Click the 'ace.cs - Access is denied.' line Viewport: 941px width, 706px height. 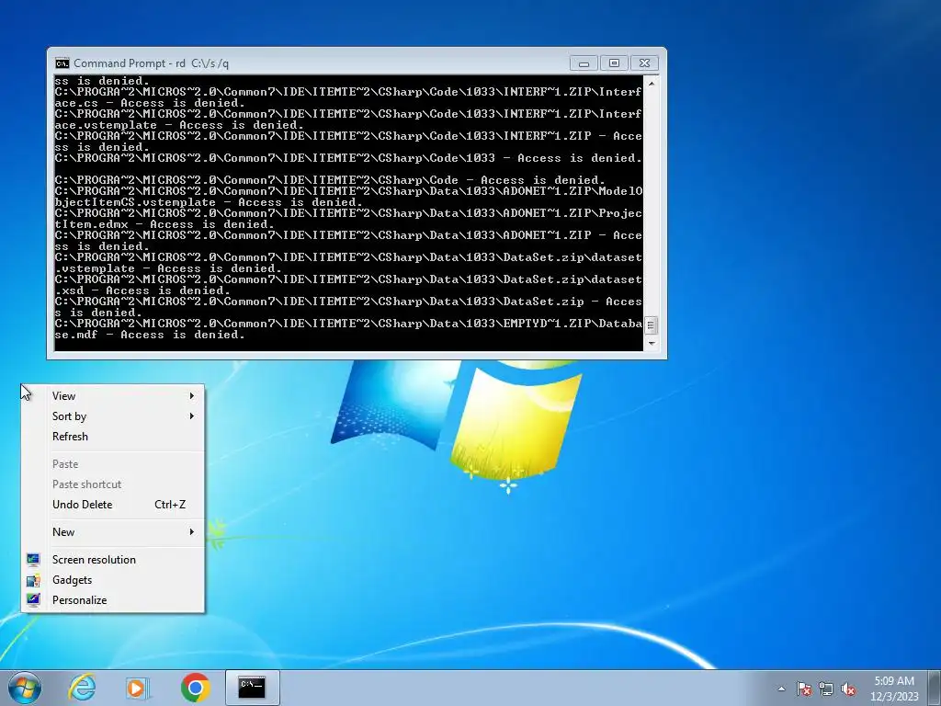tap(150, 103)
